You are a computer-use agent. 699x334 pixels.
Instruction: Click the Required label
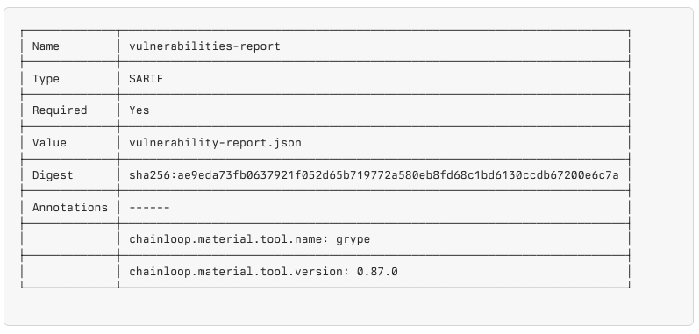point(60,110)
